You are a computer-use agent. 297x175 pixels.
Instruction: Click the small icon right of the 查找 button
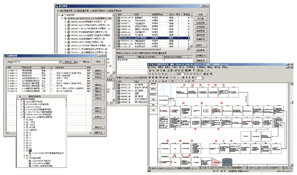coord(76,62)
